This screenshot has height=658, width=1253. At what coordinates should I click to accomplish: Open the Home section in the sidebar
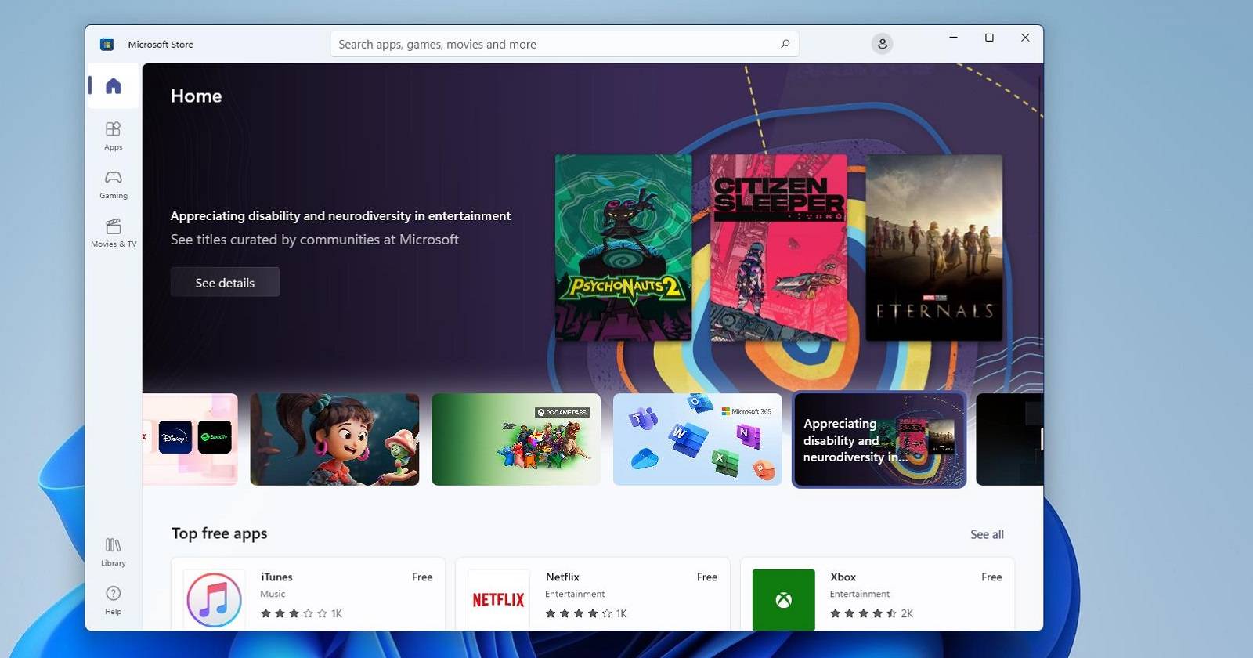(114, 85)
